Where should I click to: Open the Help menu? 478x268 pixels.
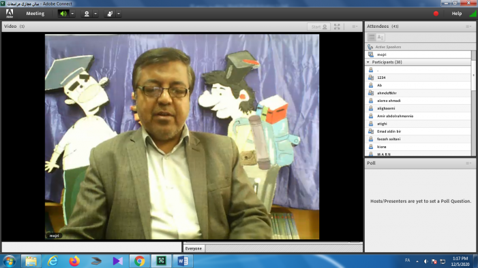(x=456, y=14)
